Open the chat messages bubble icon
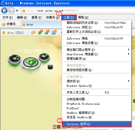Screen dimensions: 135x130 pyautogui.click(x=33, y=32)
